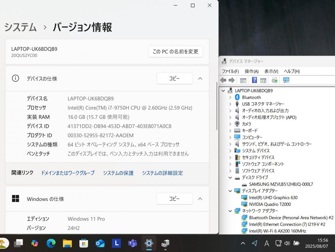Switch to Device Manager via taskbar icon
This screenshot has height=252, width=335.
[165, 243]
